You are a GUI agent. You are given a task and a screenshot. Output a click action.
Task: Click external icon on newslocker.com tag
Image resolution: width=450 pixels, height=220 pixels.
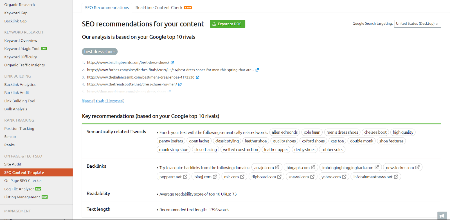[x=417, y=167]
